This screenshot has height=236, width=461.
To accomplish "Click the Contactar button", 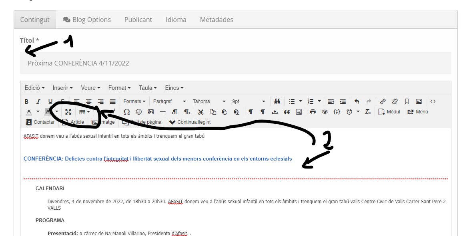I will [40, 122].
